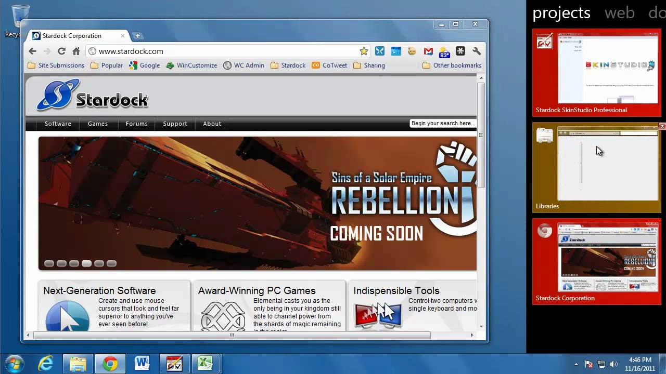Open the Chrome wrench menu
This screenshot has height=374, width=666.
pyautogui.click(x=477, y=51)
